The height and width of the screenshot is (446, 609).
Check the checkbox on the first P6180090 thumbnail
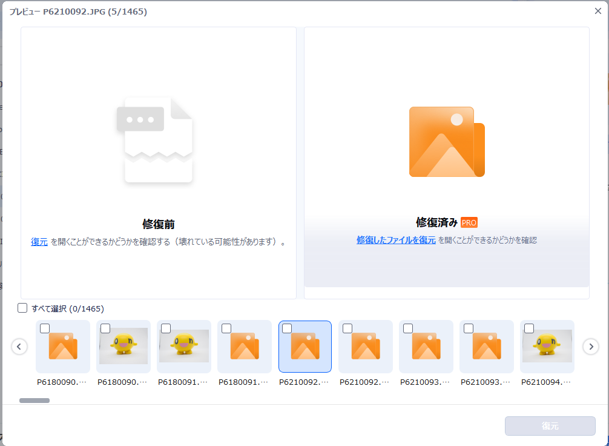(44, 328)
